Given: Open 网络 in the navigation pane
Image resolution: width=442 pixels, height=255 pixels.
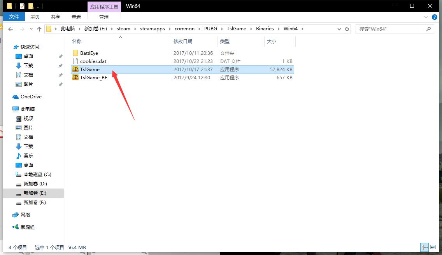Looking at the screenshot, I should tap(21, 215).
